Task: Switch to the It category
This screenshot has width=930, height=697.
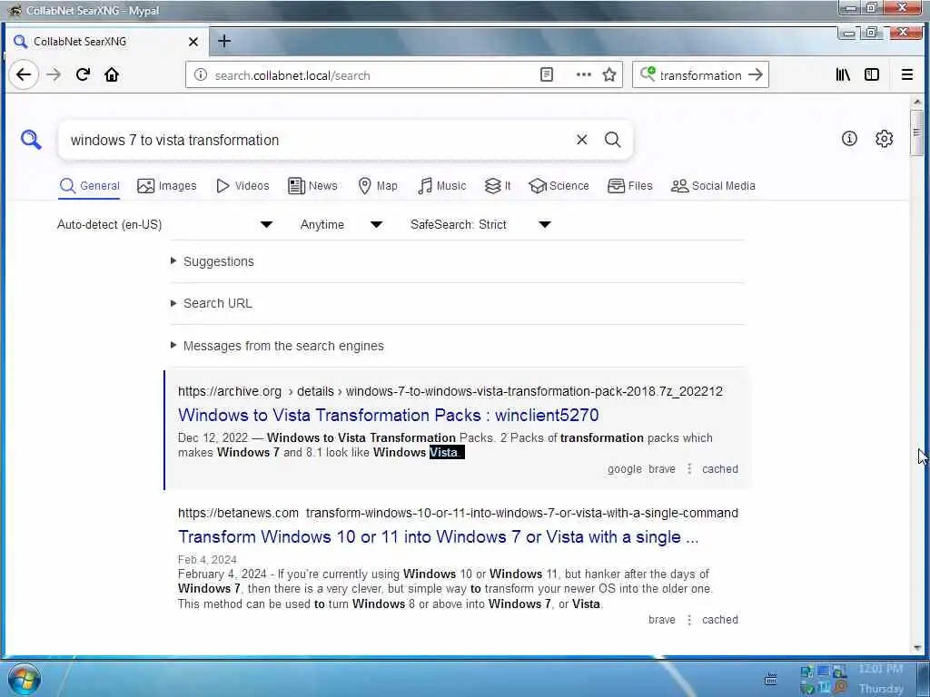Action: [x=498, y=186]
